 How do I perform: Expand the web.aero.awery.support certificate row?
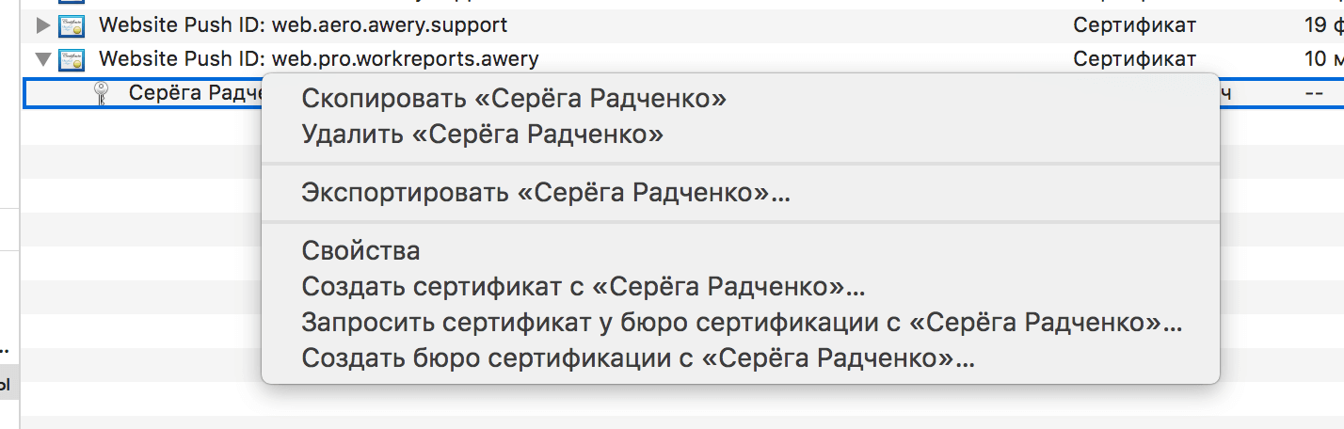tap(42, 25)
